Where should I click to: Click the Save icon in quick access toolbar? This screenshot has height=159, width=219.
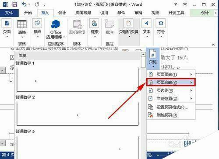tap(14, 4)
